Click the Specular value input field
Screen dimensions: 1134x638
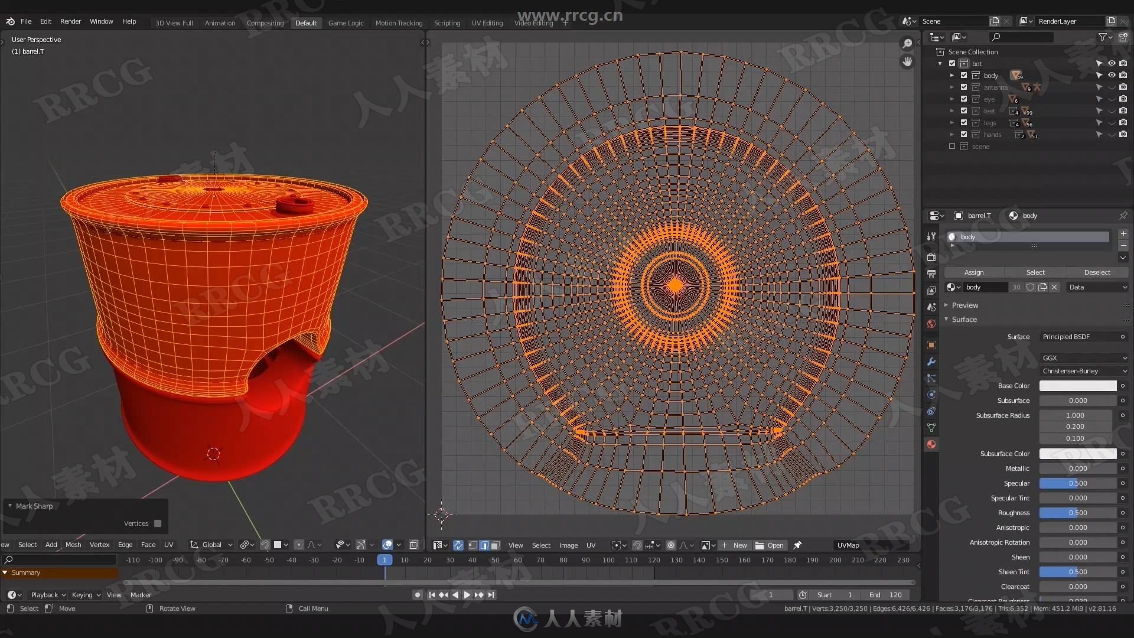[1077, 483]
